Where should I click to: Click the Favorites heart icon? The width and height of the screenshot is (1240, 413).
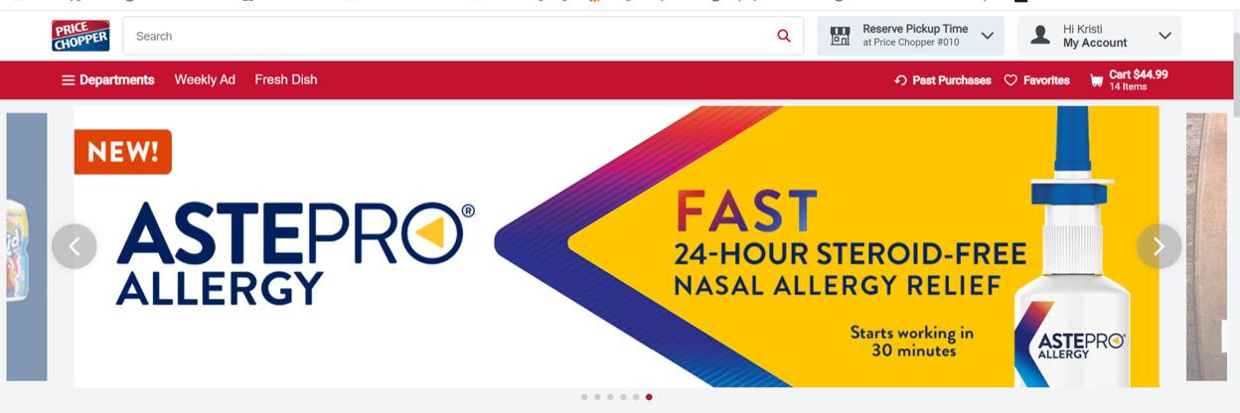click(x=1010, y=80)
